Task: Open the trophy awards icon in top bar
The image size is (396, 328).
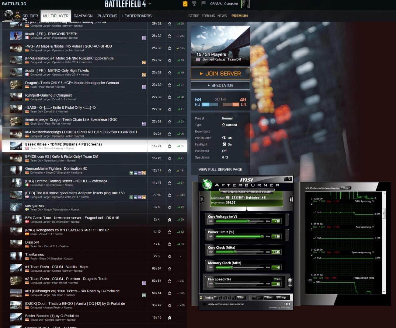Action: pos(194,4)
